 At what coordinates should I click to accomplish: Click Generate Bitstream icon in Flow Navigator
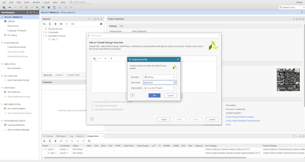coord(5,125)
